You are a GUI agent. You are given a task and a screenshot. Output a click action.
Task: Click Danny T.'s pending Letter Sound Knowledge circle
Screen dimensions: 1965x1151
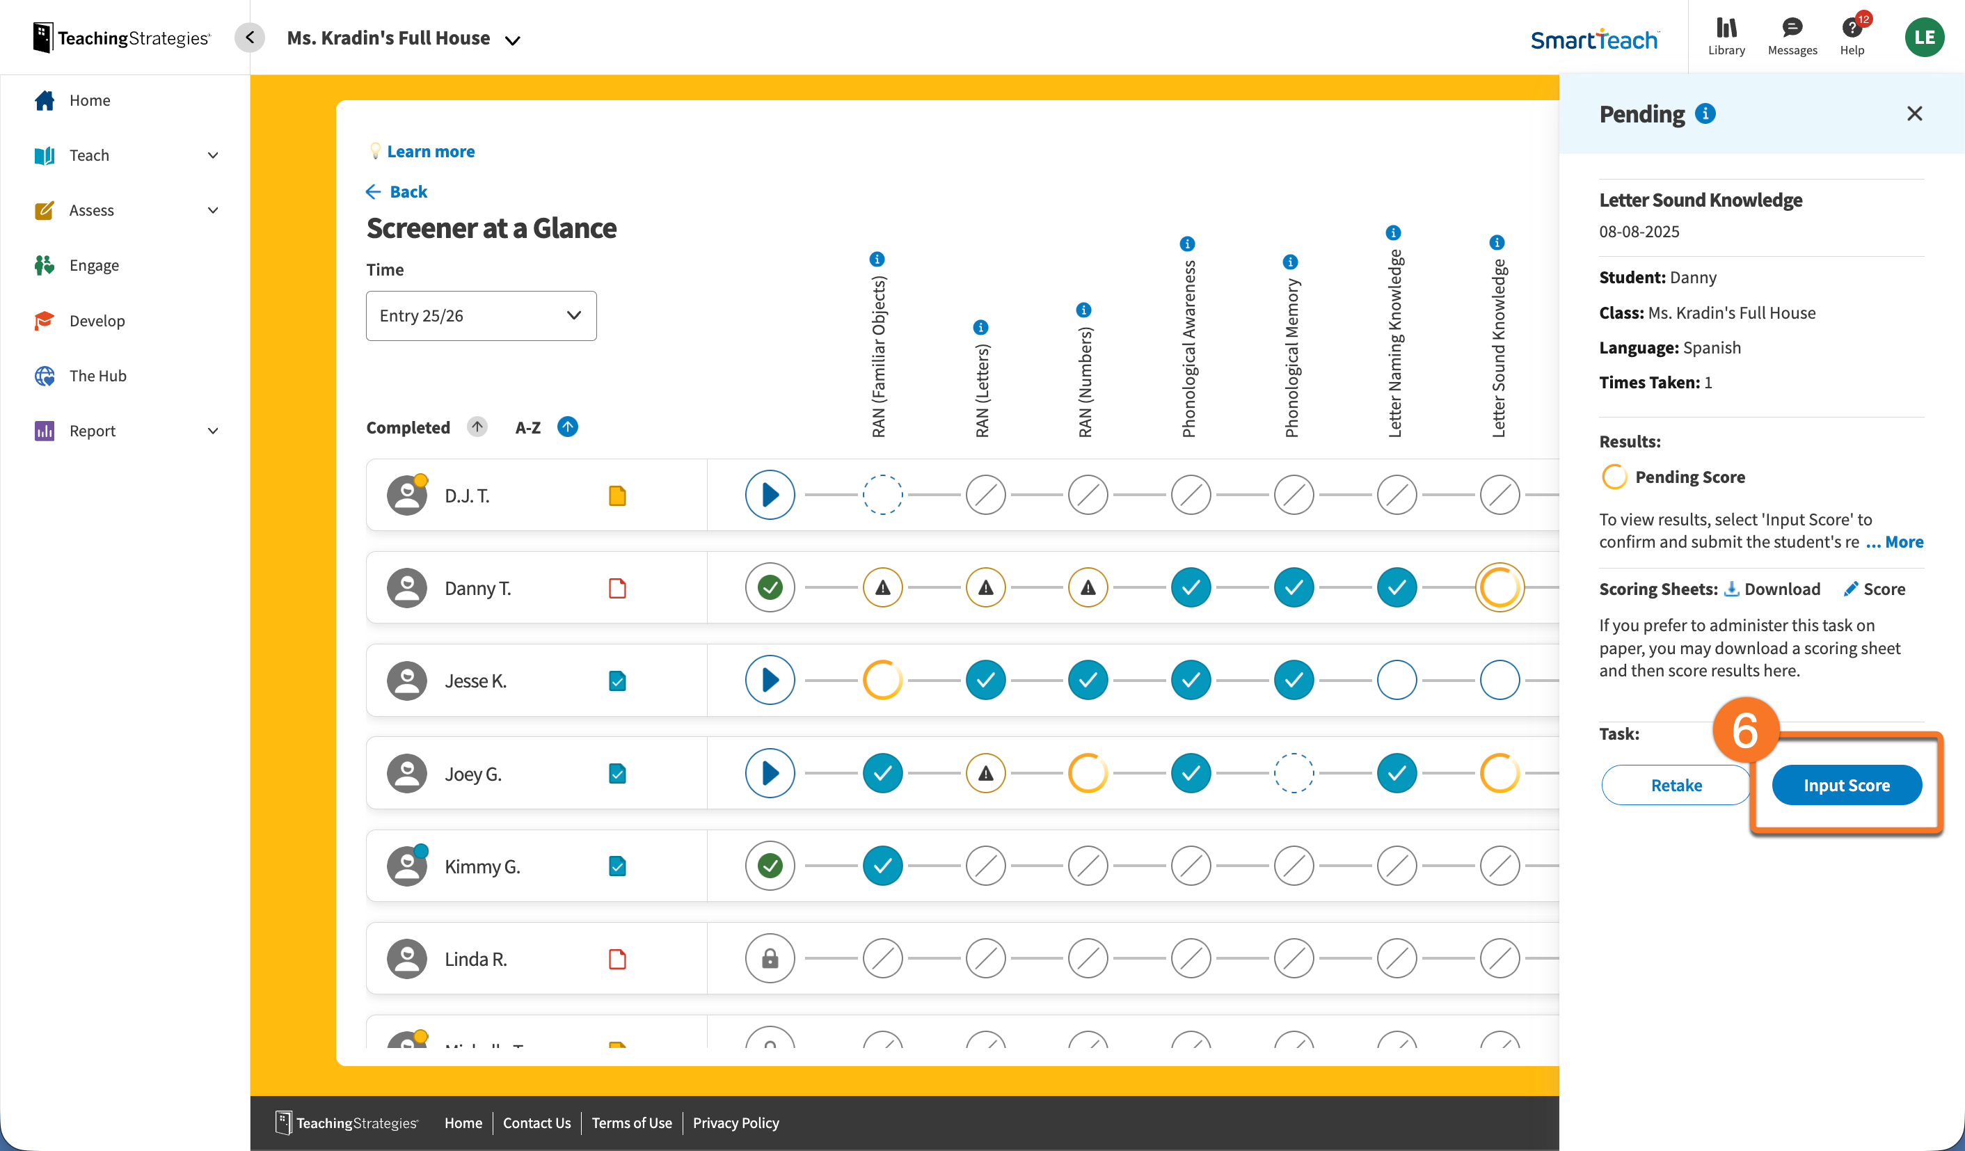pyautogui.click(x=1499, y=587)
